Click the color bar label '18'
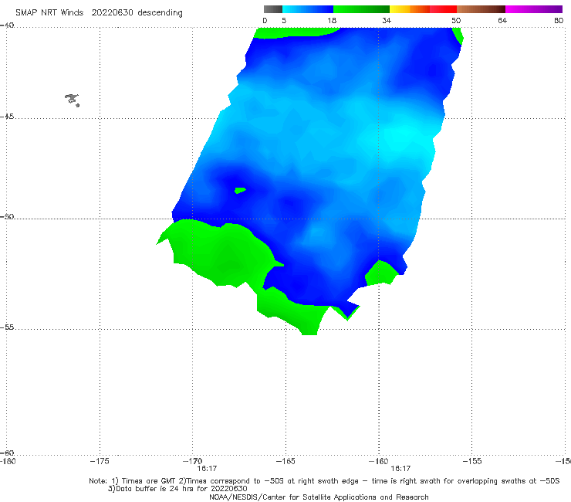Viewport: 571px width, 502px height. pos(332,20)
